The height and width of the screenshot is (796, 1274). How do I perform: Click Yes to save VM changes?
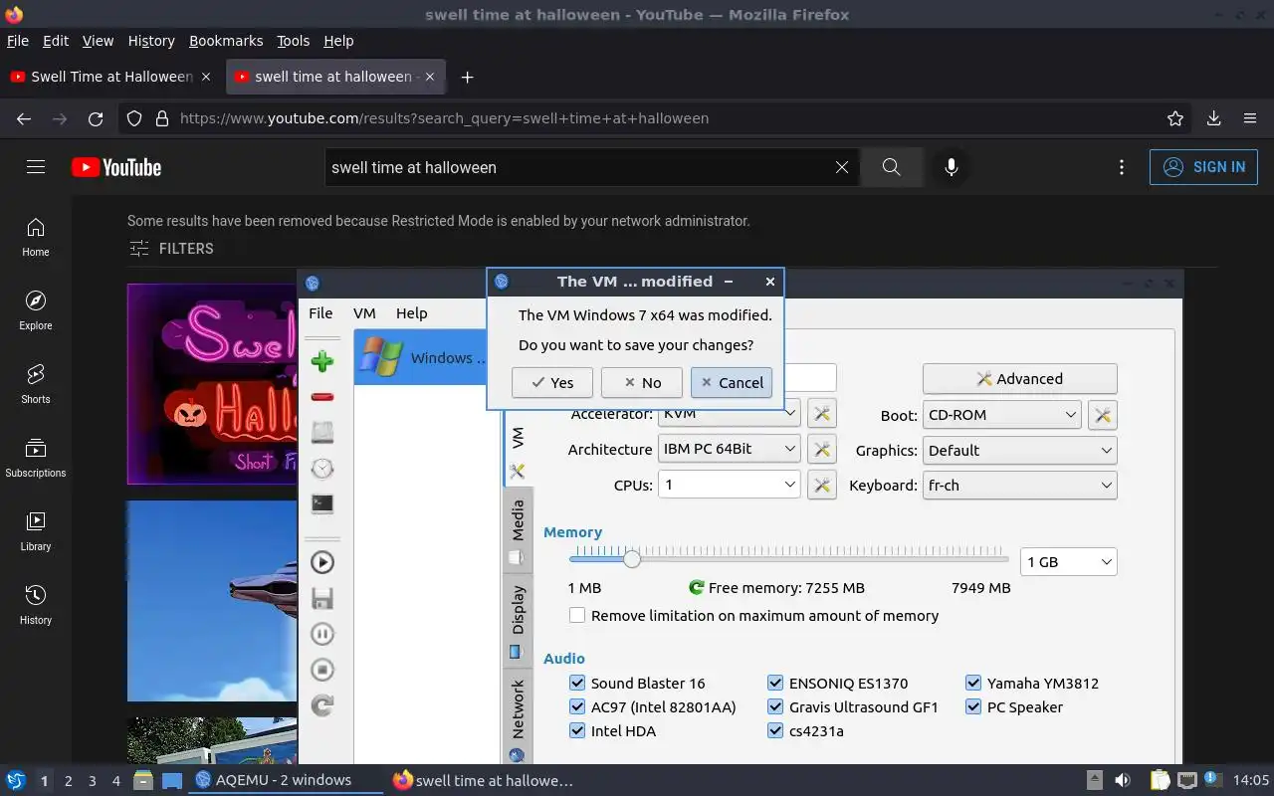pyautogui.click(x=552, y=382)
